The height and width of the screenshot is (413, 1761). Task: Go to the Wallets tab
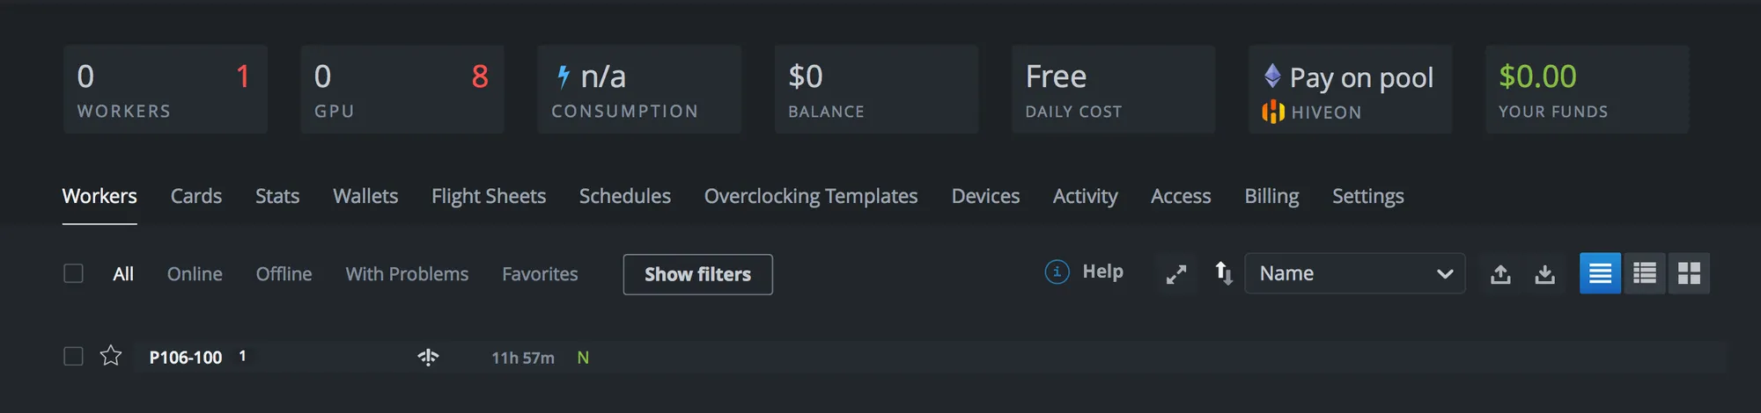pos(365,196)
